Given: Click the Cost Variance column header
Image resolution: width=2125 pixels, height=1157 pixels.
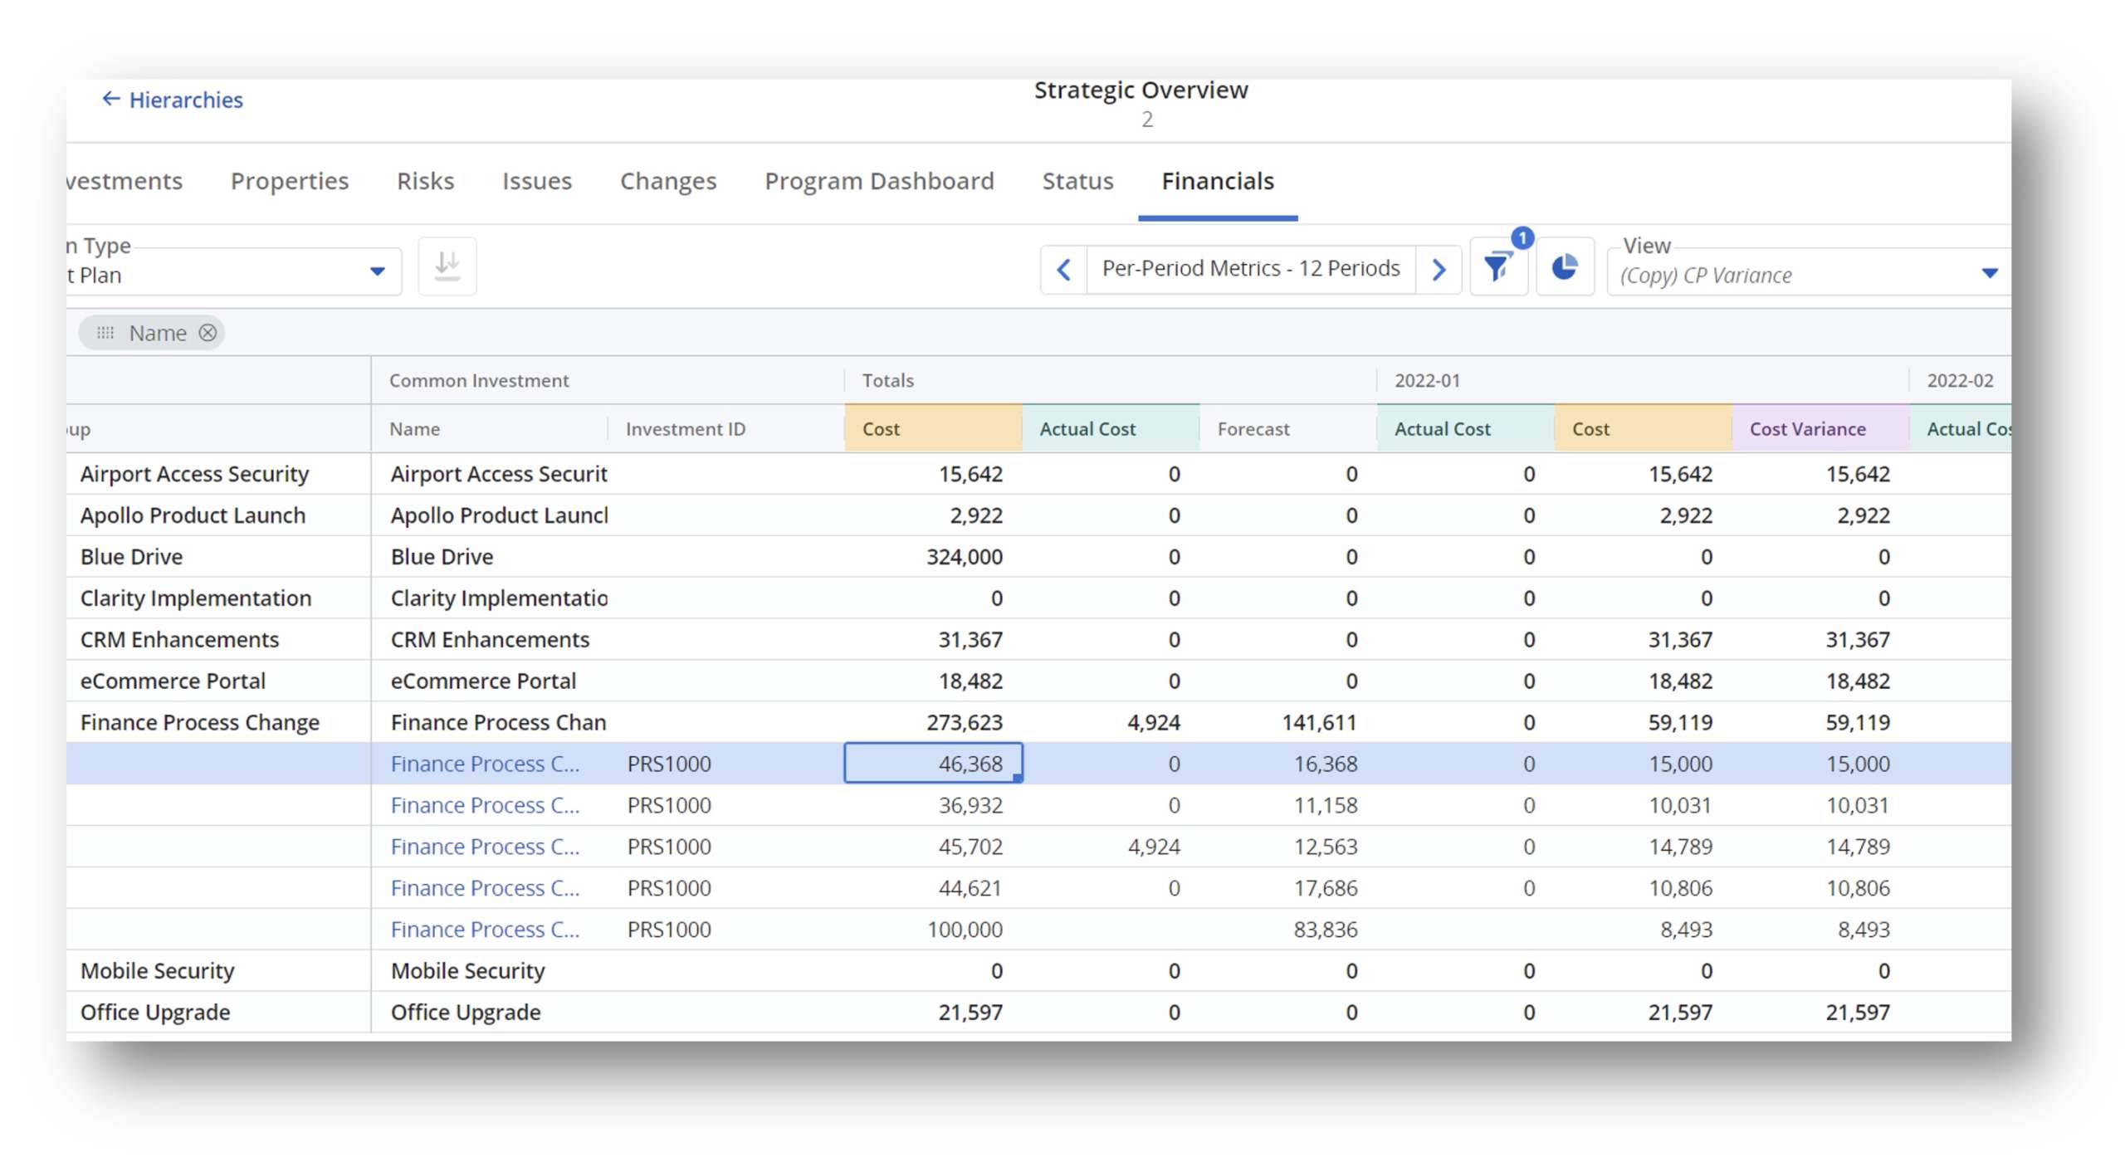Looking at the screenshot, I should (x=1820, y=428).
